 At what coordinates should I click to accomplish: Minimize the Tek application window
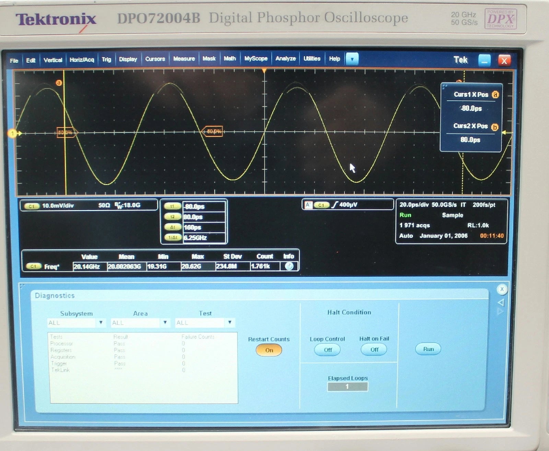(484, 61)
